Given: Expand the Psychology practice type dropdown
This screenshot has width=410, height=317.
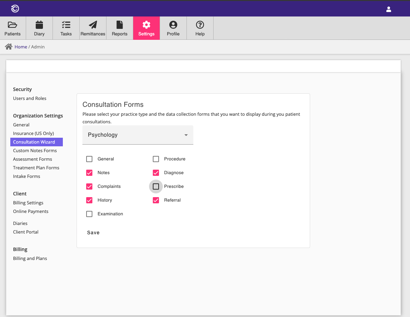Looking at the screenshot, I should (138, 135).
